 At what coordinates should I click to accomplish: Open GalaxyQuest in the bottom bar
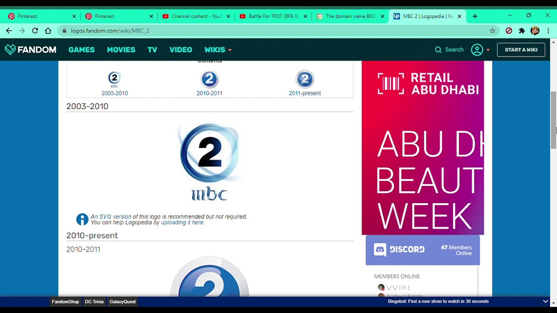point(122,302)
